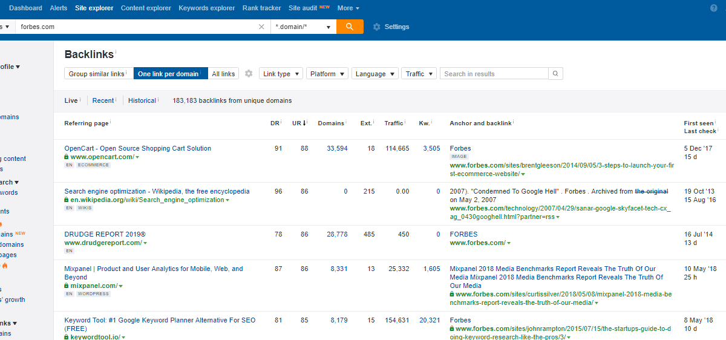Screen dimensions: 726x340
Task: Sort by the Kw. column header
Action: coord(424,123)
